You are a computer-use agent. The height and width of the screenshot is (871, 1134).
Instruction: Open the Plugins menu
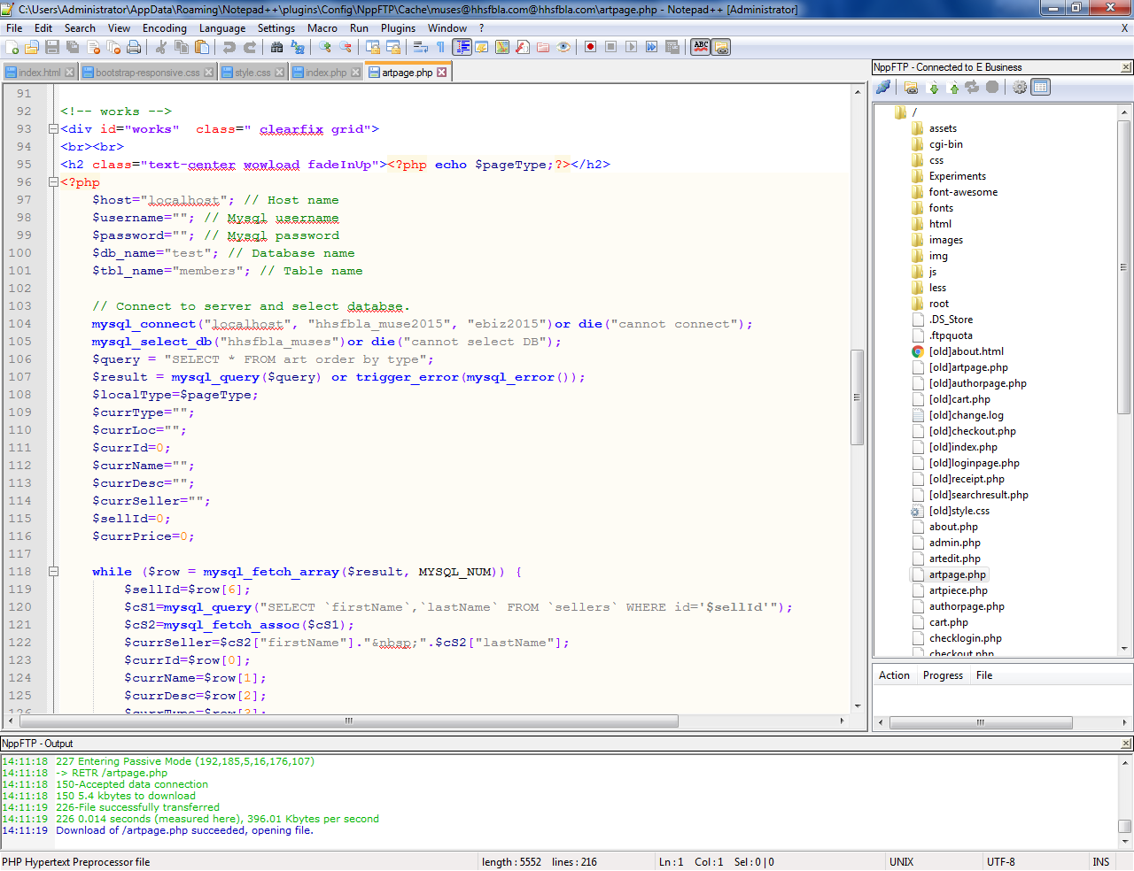point(398,28)
